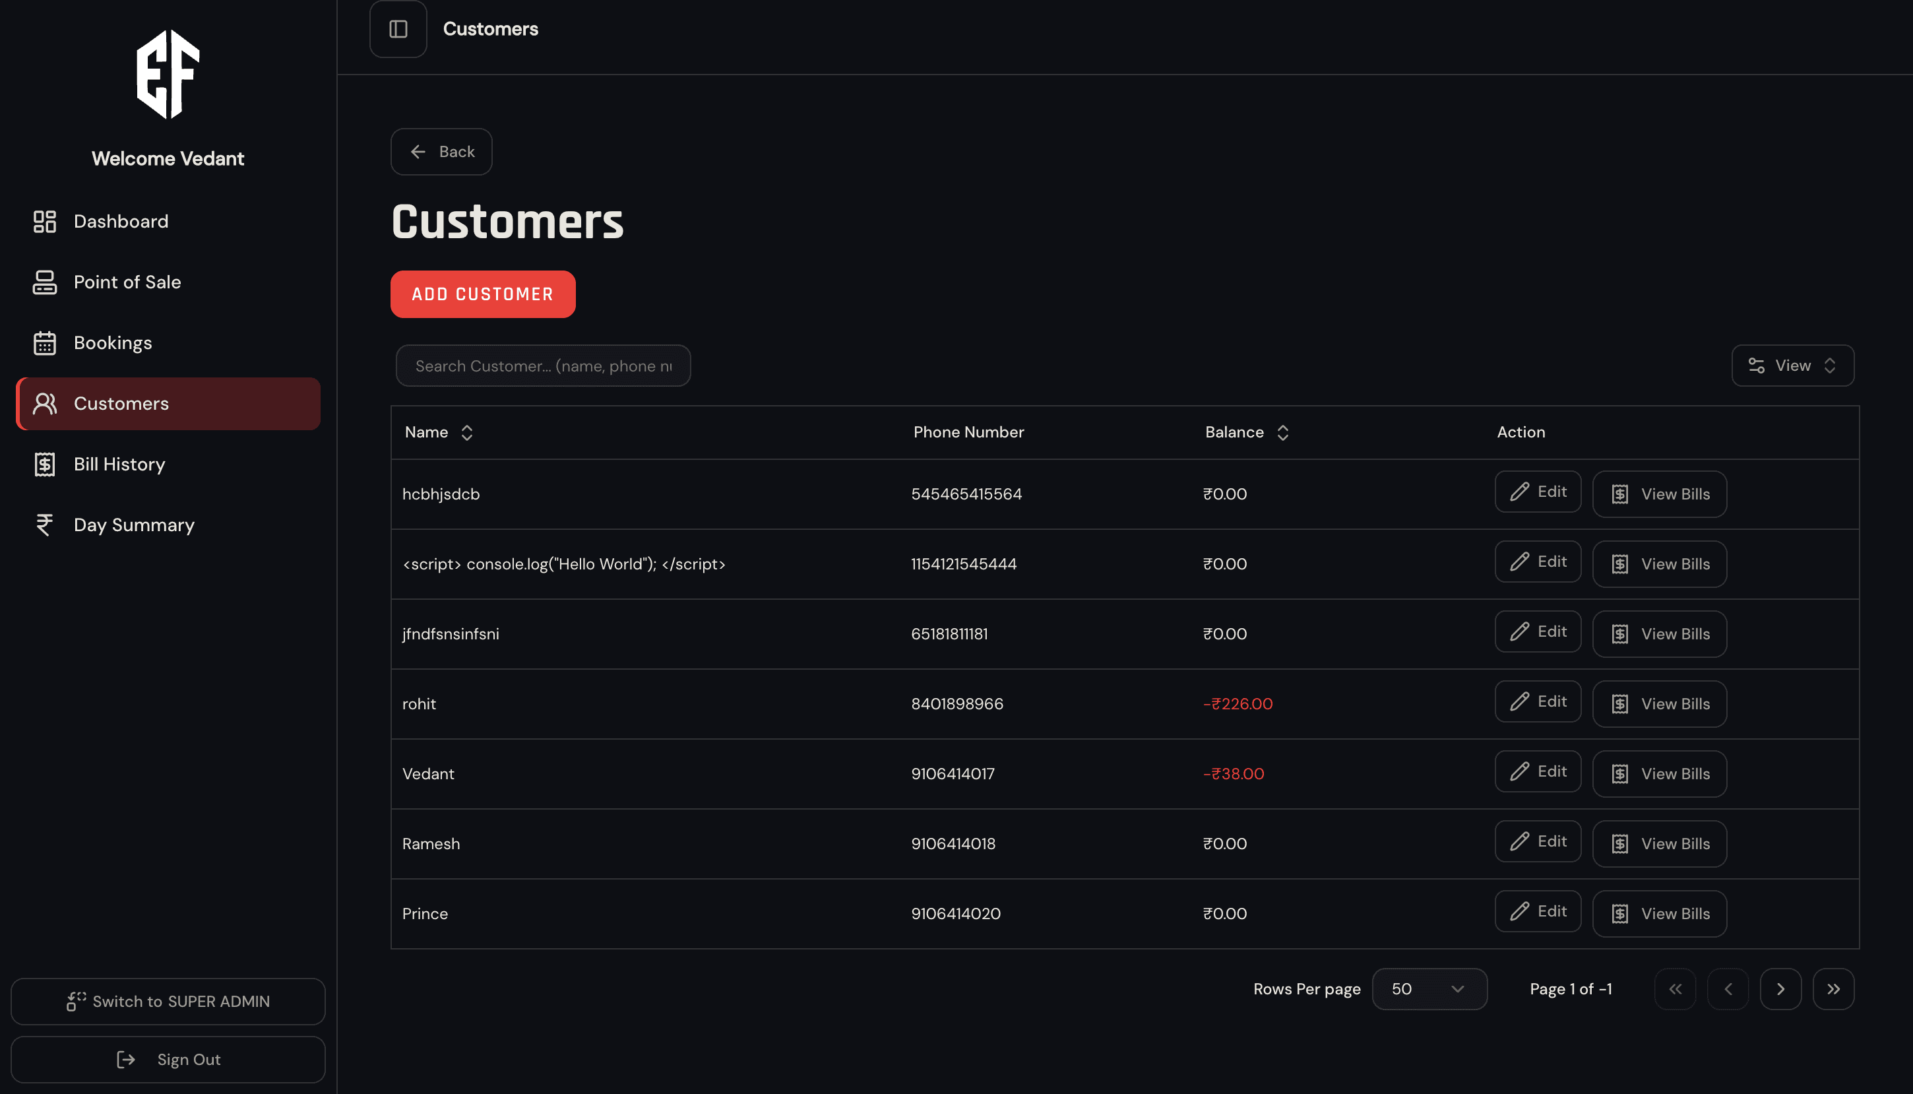Click the Phone Number column header
Screen dimensions: 1913x1094
[968, 432]
